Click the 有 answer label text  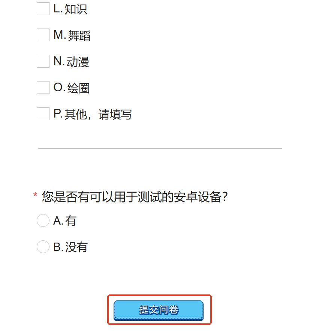tap(71, 221)
